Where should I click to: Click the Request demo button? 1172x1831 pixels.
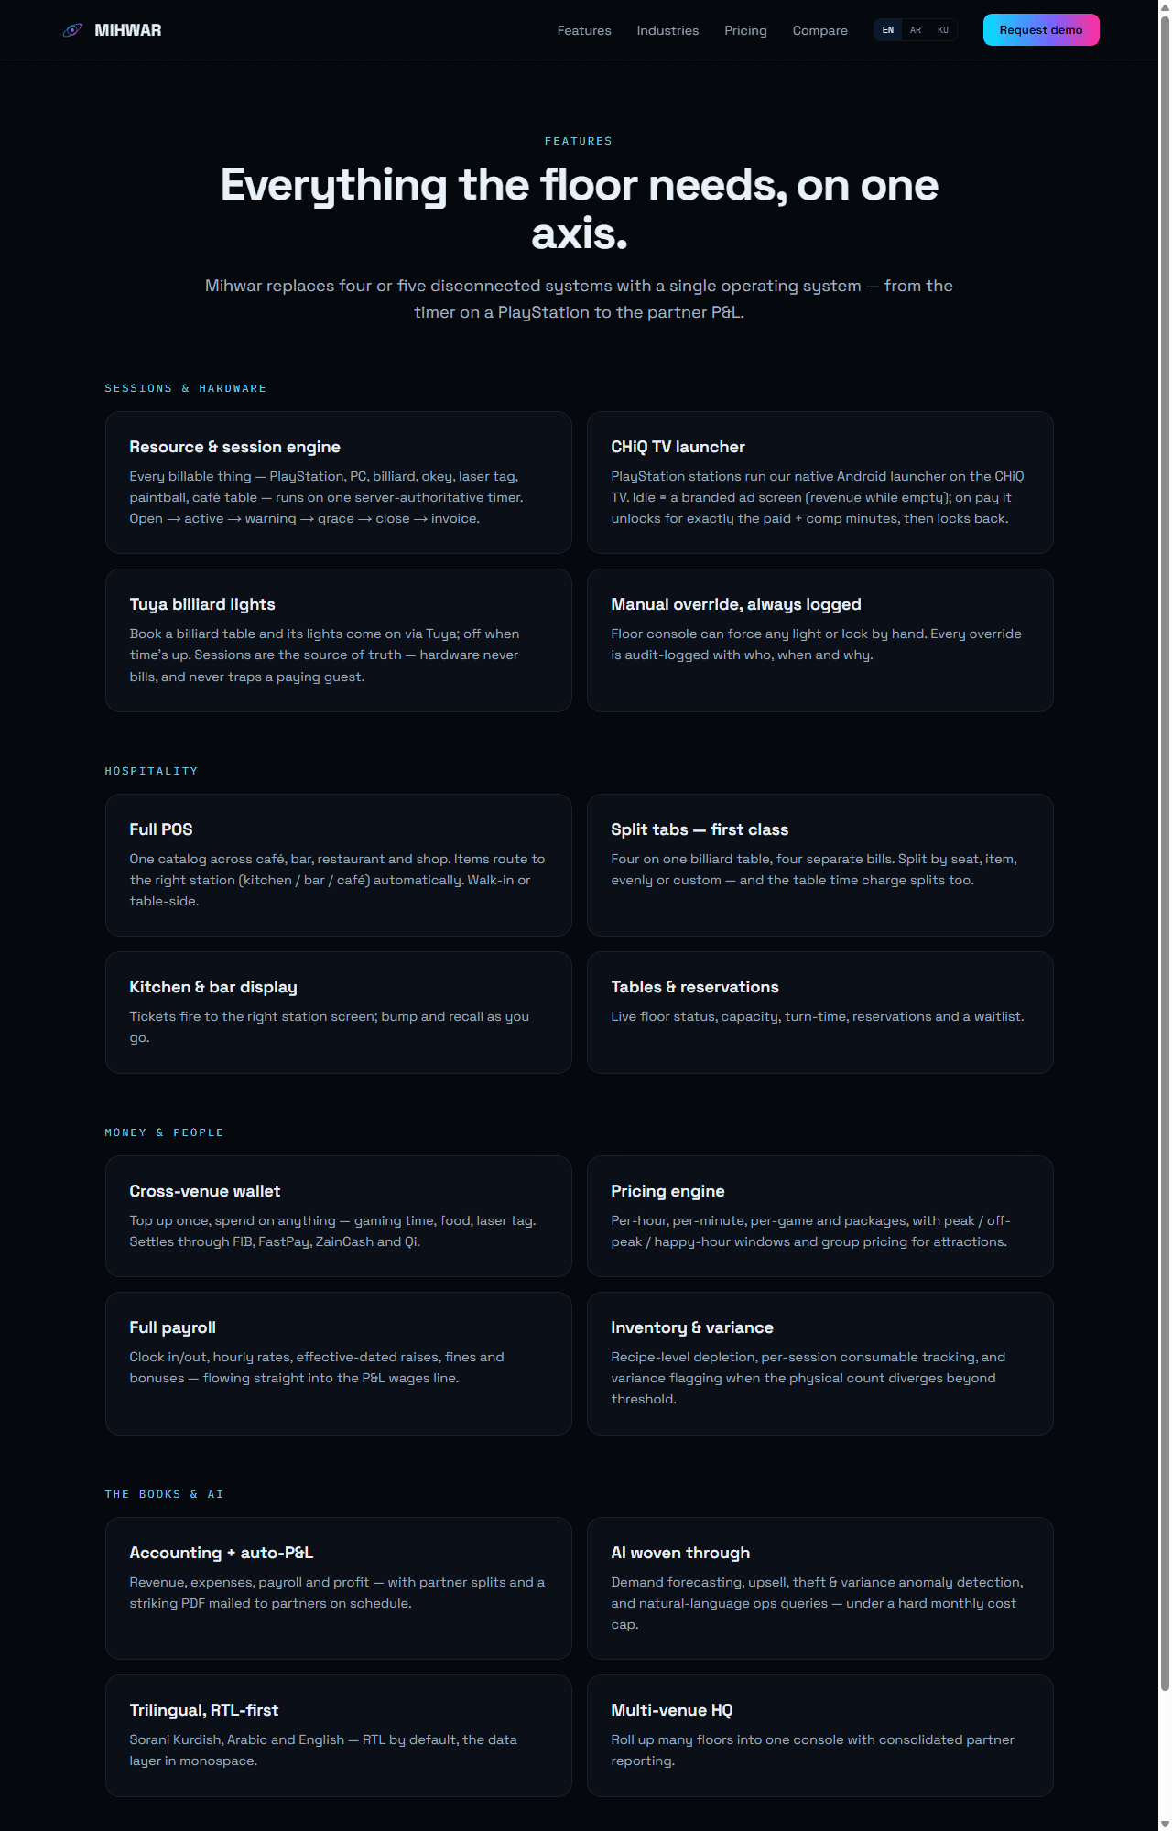(1041, 30)
